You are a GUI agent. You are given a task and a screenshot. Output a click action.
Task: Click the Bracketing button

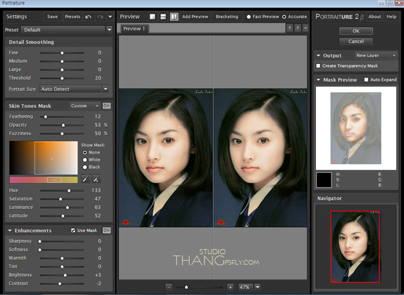pyautogui.click(x=227, y=17)
